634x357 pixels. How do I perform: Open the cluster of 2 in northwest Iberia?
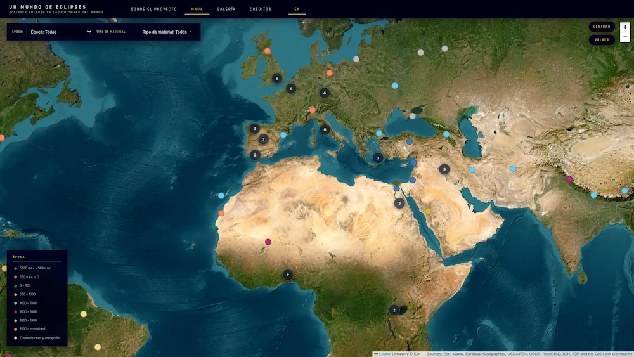pos(254,129)
